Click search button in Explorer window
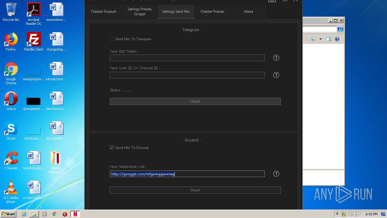Screen dimensions: 387x218 point(340,29)
